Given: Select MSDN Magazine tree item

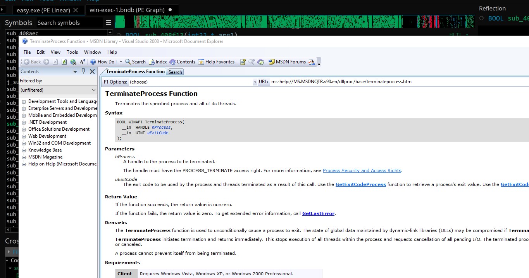Looking at the screenshot, I should [45, 157].
